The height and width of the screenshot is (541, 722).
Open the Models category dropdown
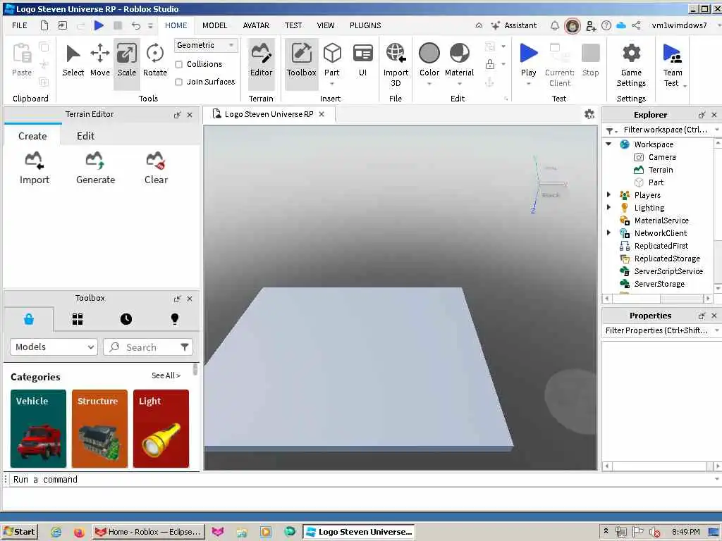54,347
